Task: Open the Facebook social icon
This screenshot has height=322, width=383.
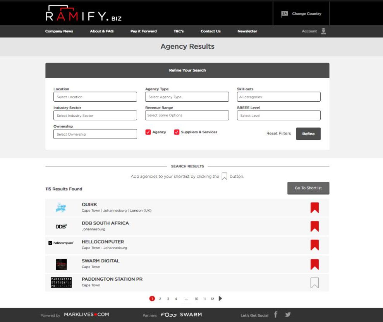Action: click(276, 314)
